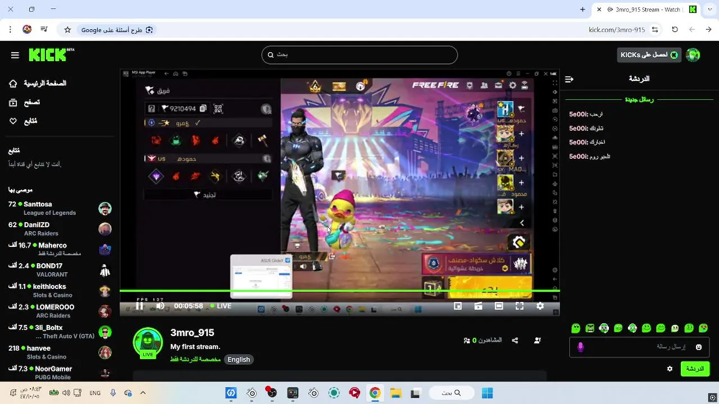
Task: Pause the live stream video
Action: (139, 306)
